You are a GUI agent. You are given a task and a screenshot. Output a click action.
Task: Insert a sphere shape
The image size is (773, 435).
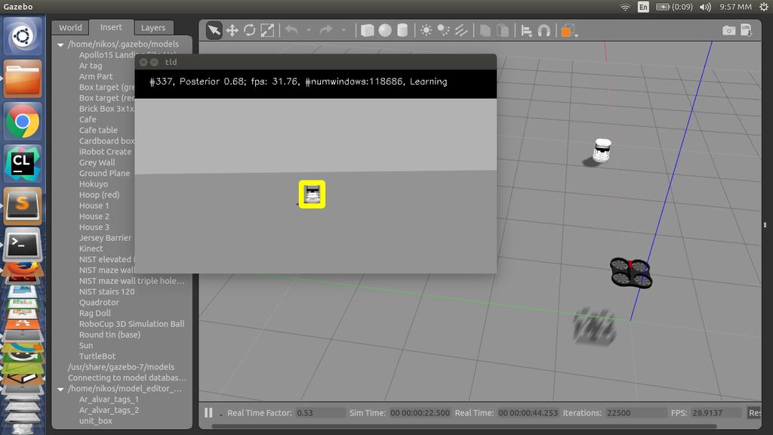click(x=385, y=30)
